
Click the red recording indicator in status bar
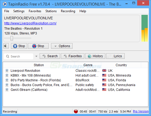(x=76, y=111)
